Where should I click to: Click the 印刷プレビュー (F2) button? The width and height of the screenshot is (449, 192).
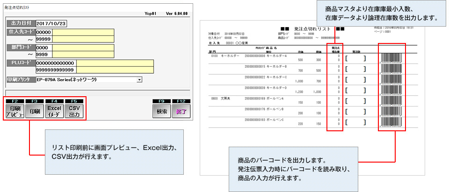pos(15,112)
